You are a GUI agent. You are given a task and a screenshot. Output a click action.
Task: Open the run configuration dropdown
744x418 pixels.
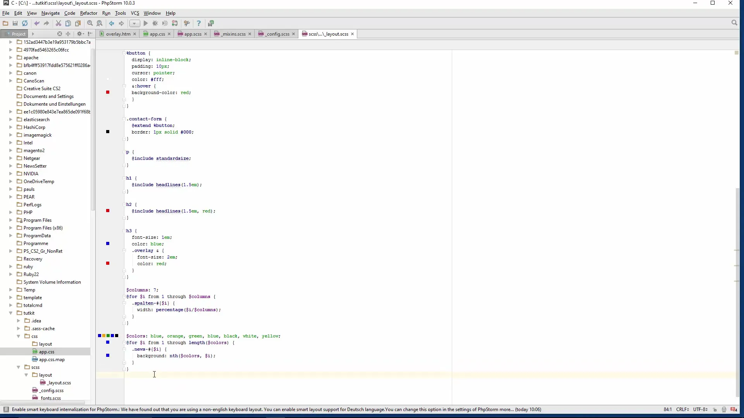pos(134,23)
